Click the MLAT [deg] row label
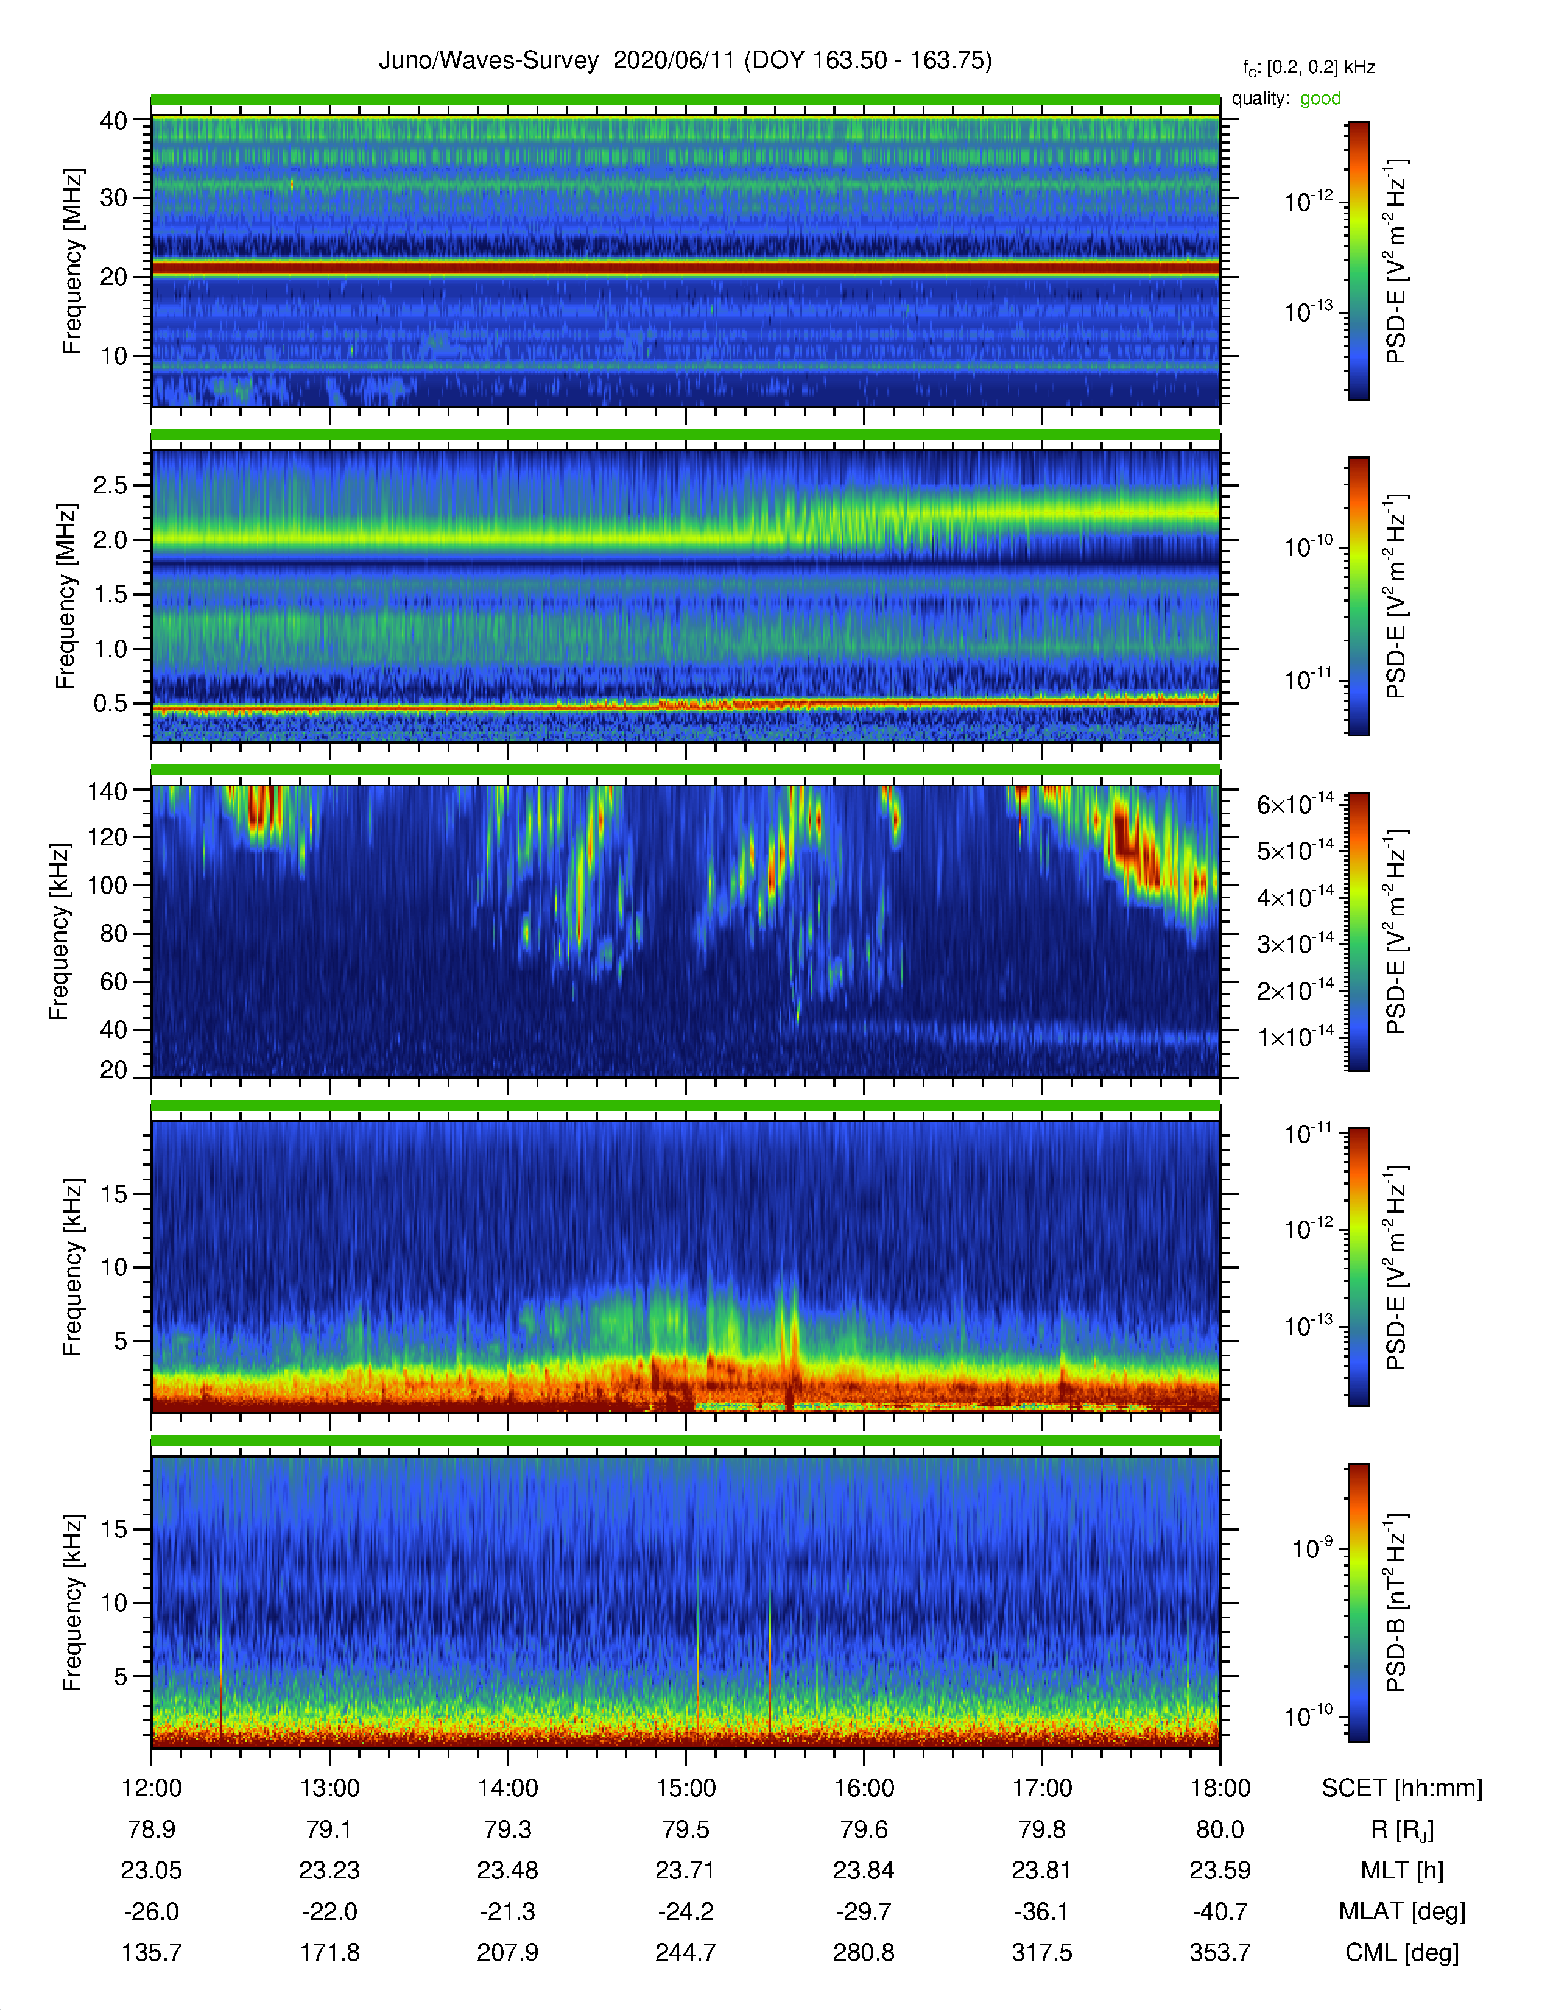Image resolution: width=1553 pixels, height=2010 pixels. coord(1402,1911)
